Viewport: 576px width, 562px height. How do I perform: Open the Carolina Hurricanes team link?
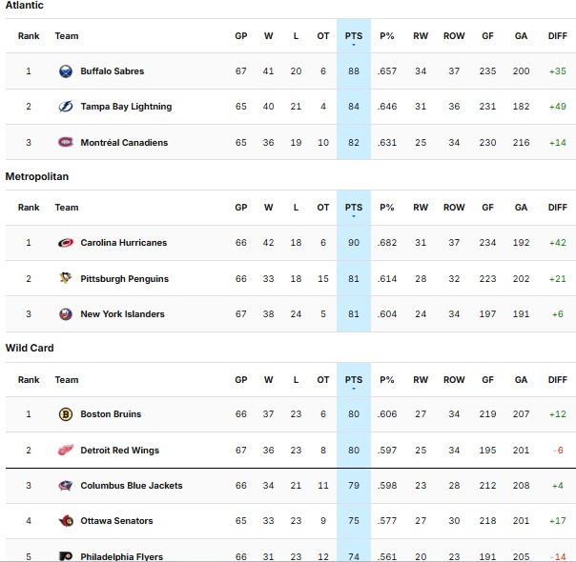point(123,243)
